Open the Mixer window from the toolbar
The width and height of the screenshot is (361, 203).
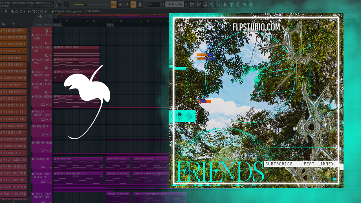[212, 4]
